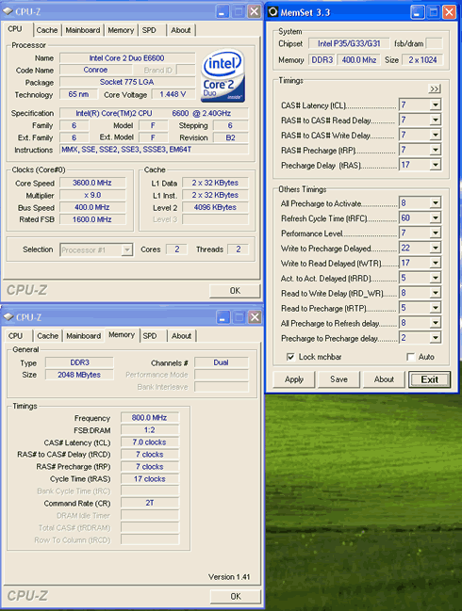This screenshot has width=462, height=611.
Task: Switch to Mainboard tab in top CPU-Z
Action: click(x=83, y=30)
